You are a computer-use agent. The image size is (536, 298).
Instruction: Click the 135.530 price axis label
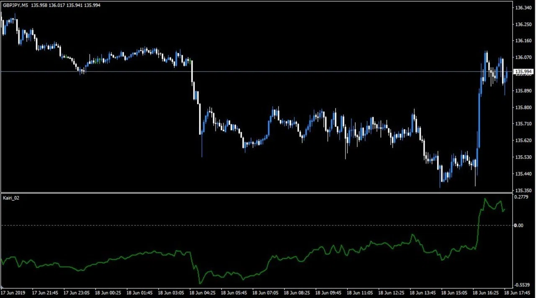(523, 157)
